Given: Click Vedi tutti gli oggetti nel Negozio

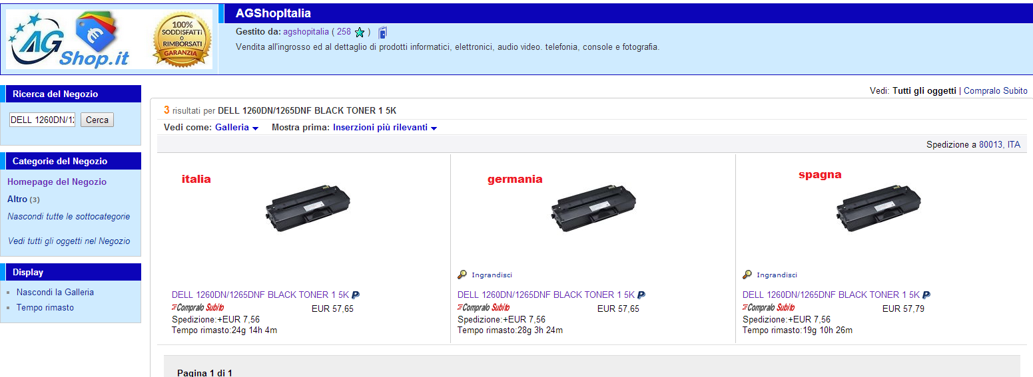Looking at the screenshot, I should [x=69, y=241].
